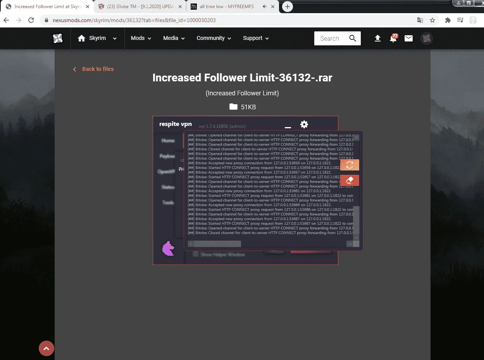Click the browser address bar URL
484x360 pixels.
pyautogui.click(x=134, y=20)
